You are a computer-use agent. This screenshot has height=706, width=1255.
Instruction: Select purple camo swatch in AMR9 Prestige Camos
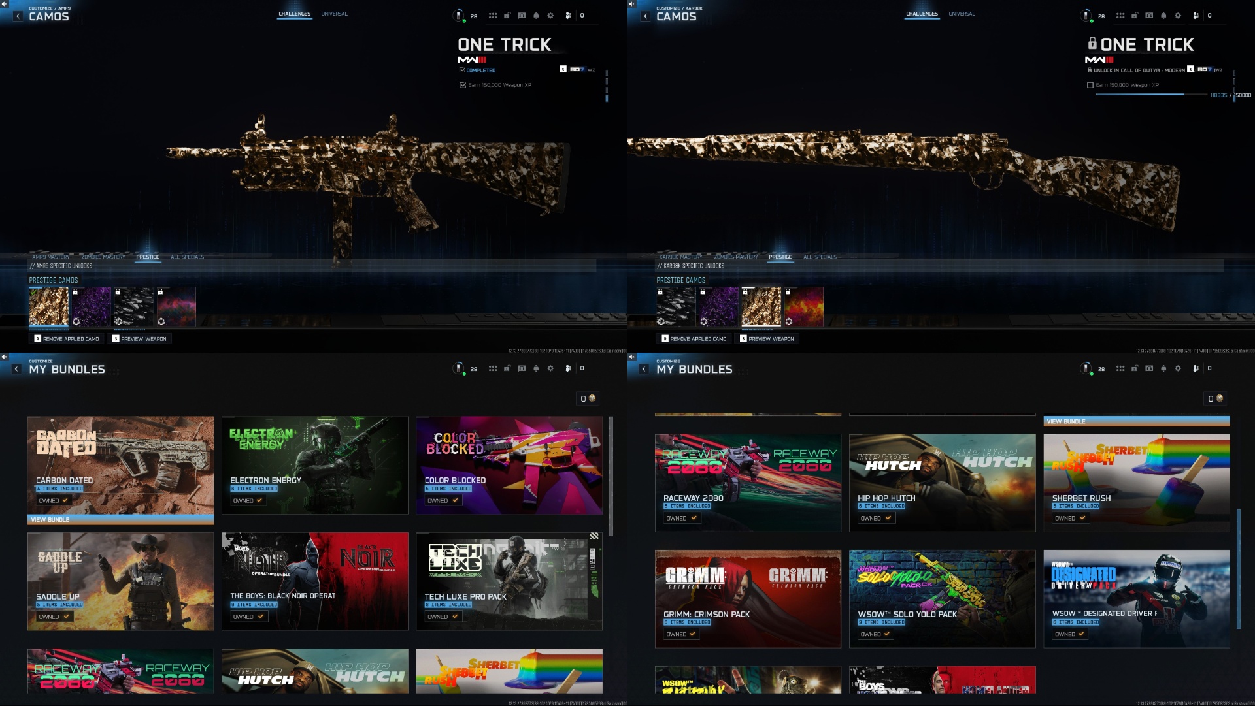coord(91,306)
